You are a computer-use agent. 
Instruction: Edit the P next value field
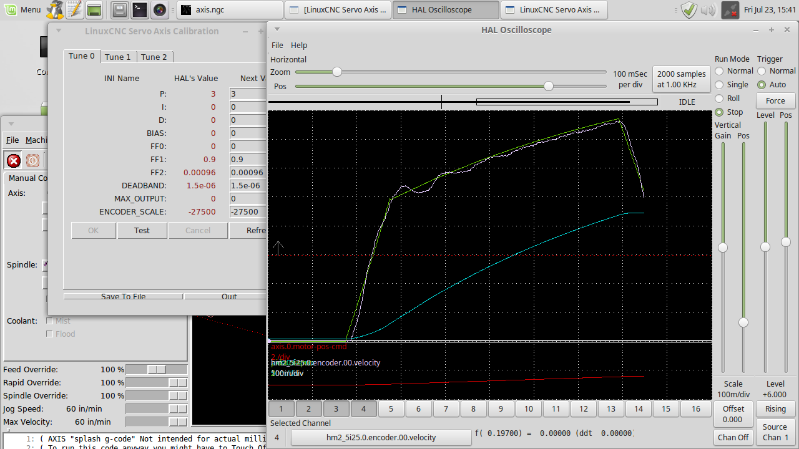click(248, 94)
